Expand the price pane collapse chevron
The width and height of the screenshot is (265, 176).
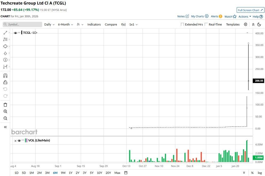pyautogui.click(x=247, y=33)
